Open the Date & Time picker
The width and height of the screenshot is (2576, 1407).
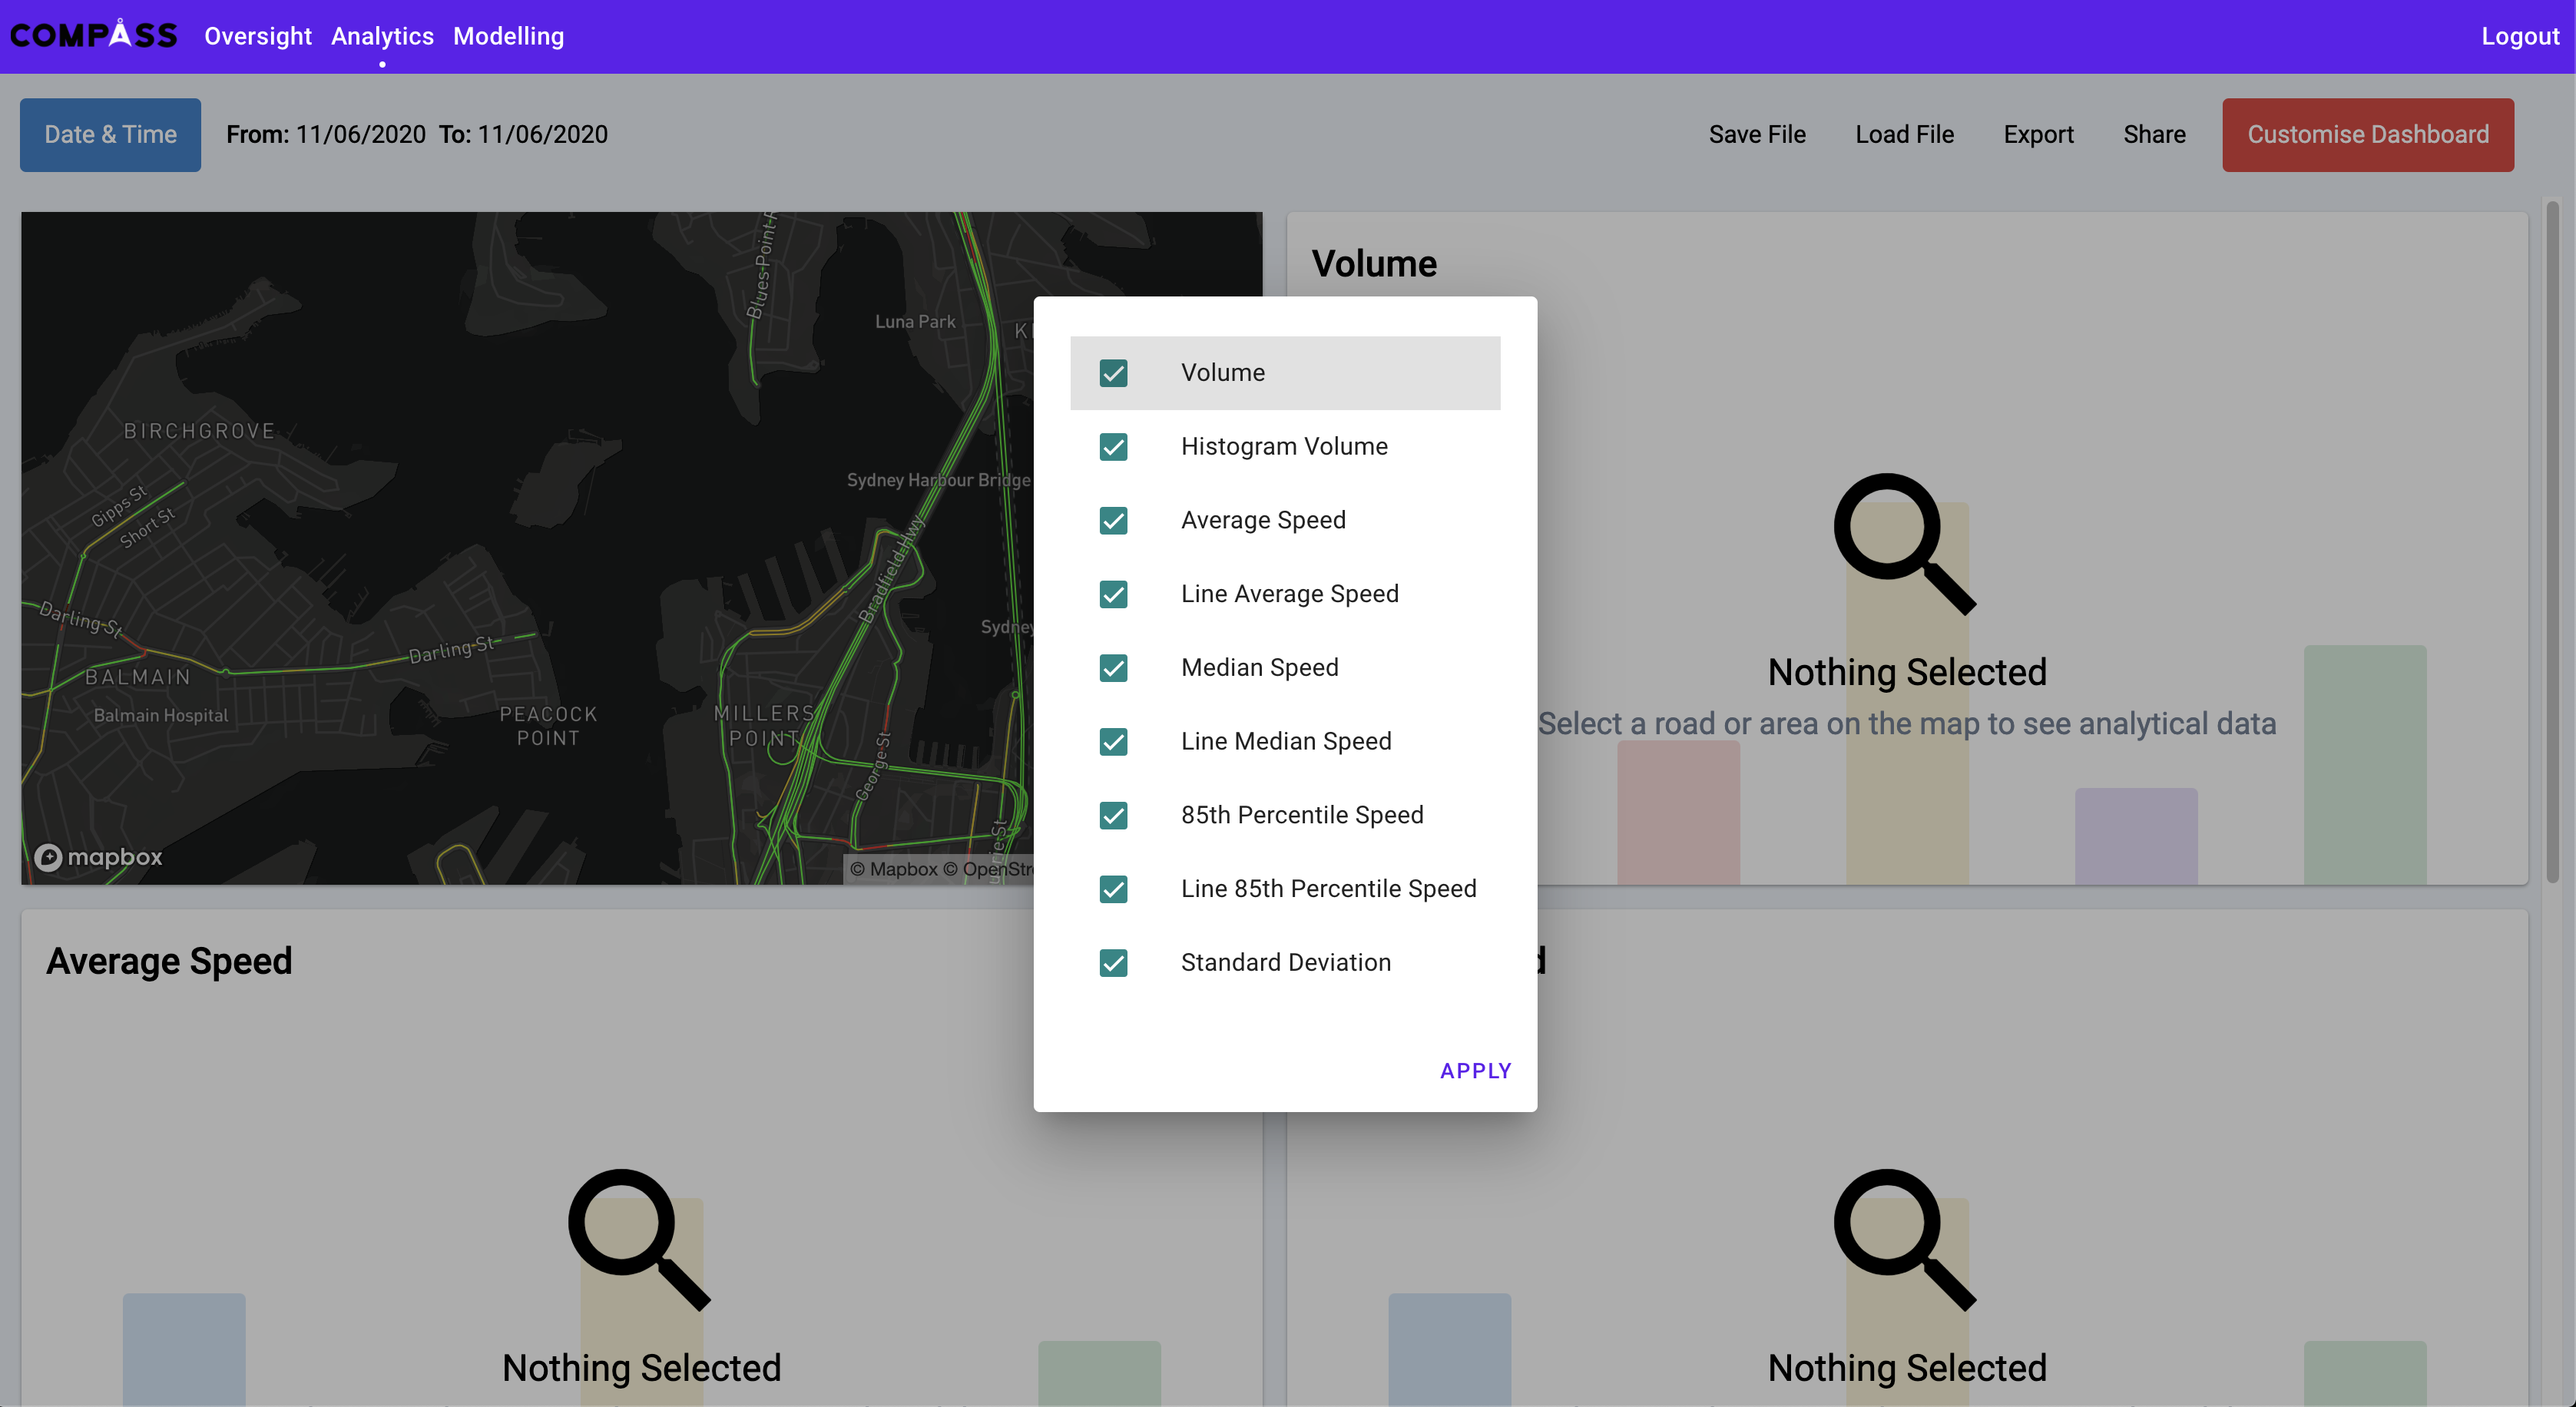(110, 134)
